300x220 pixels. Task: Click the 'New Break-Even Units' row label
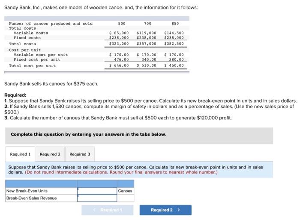point(27,191)
